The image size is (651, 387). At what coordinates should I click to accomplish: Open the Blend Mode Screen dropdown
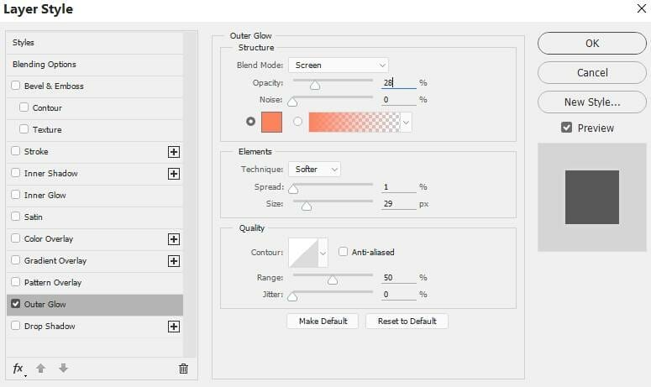point(339,65)
